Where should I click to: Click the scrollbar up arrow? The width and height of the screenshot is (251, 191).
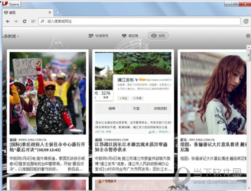(248, 47)
